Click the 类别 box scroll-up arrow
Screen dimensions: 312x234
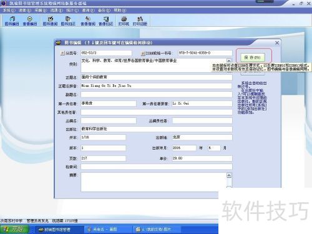(229, 61)
